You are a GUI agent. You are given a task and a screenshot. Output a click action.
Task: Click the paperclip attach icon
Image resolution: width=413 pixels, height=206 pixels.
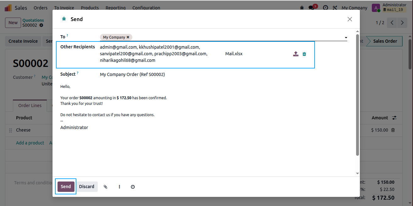pos(106,187)
